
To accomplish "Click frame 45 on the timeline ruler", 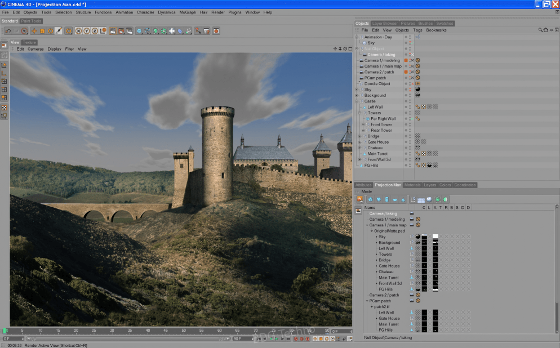I will [166, 331].
